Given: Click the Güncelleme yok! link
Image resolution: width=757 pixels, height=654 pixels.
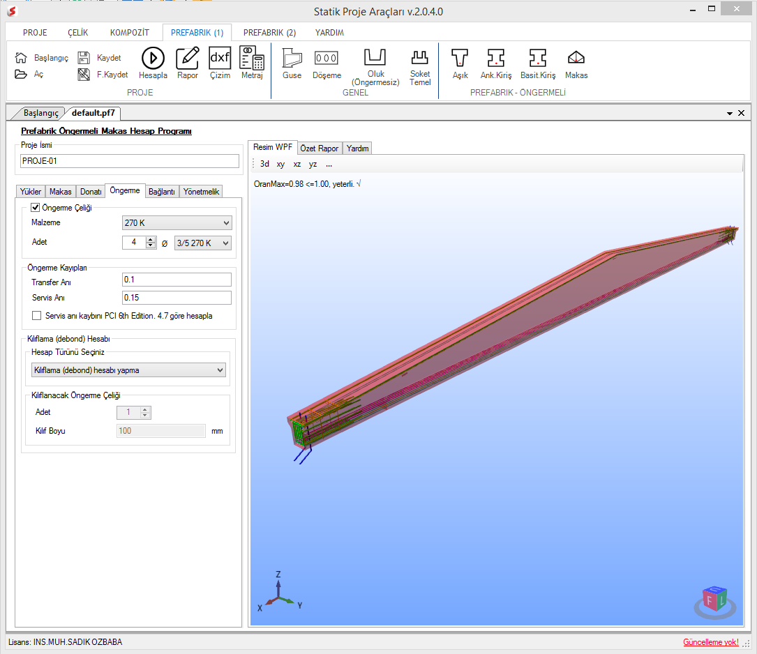Looking at the screenshot, I should tap(711, 642).
